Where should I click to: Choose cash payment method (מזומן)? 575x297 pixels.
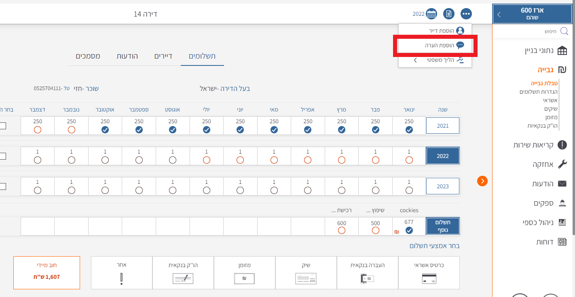coord(244,273)
